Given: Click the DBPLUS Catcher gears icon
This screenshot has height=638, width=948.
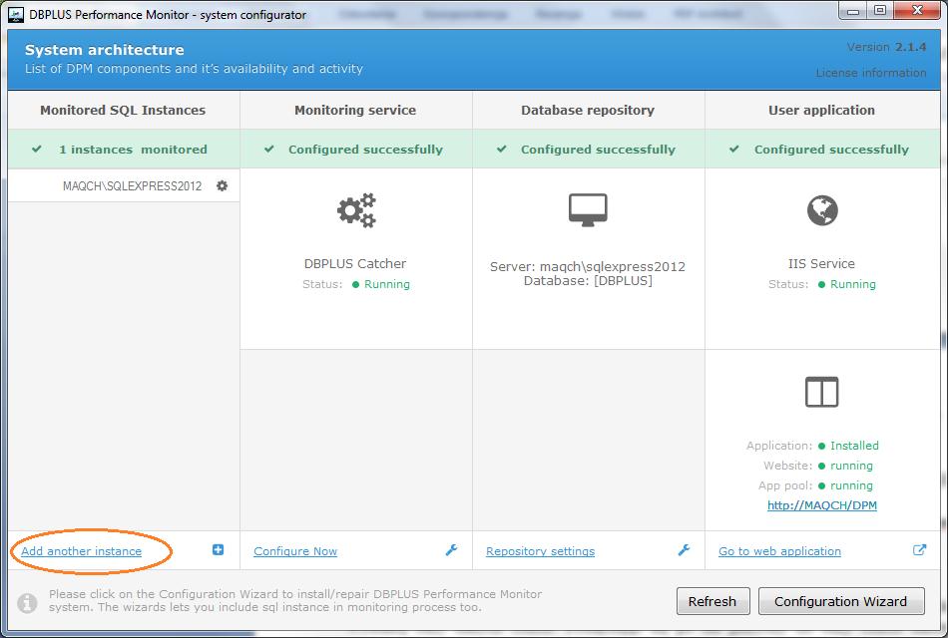Looking at the screenshot, I should (356, 210).
